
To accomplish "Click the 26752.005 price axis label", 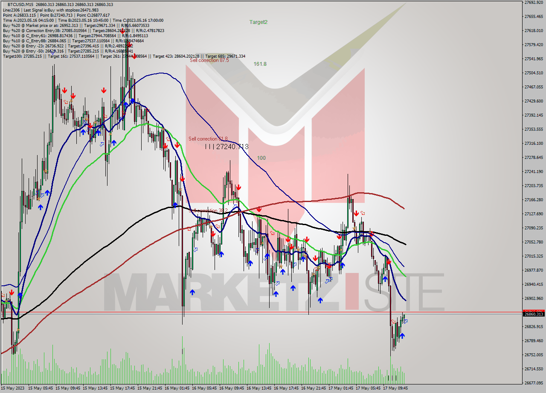I will click(534, 355).
